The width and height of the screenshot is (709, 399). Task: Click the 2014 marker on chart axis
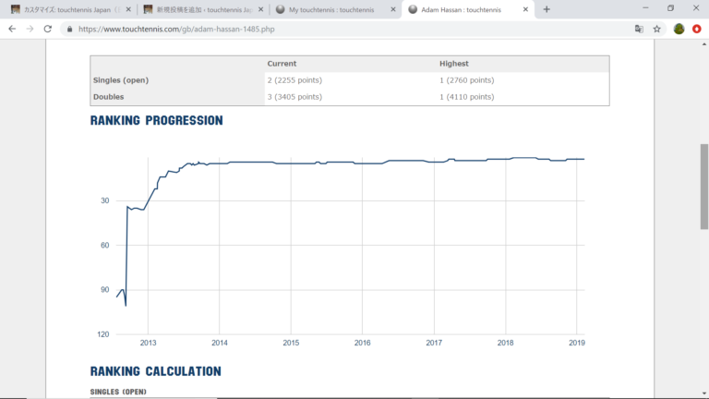pos(220,343)
